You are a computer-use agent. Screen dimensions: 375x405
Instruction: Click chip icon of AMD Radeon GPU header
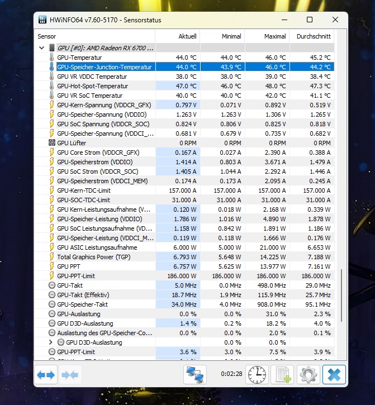click(x=52, y=48)
